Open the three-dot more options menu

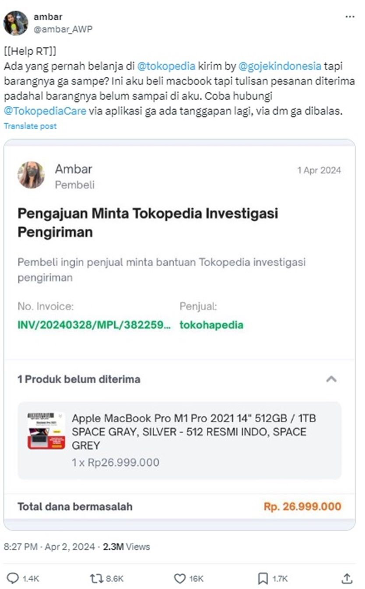[x=350, y=17]
